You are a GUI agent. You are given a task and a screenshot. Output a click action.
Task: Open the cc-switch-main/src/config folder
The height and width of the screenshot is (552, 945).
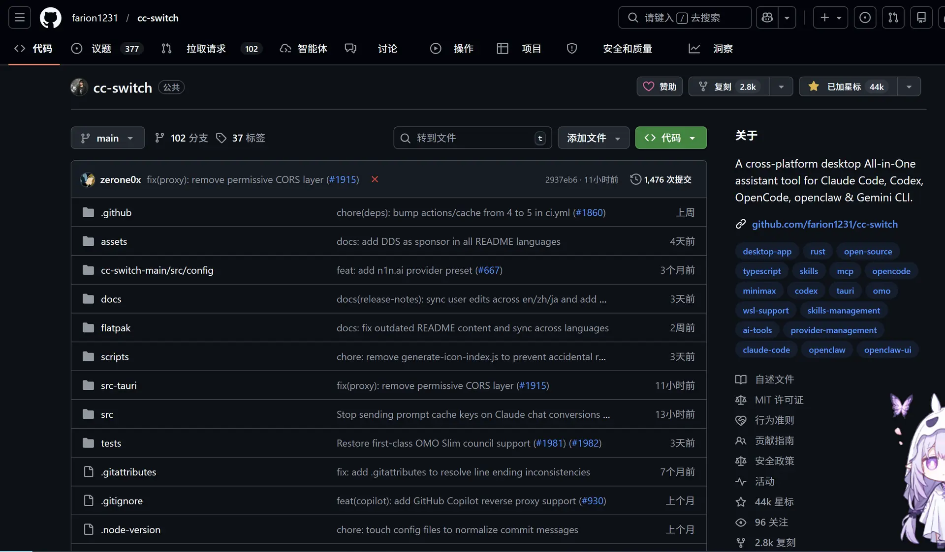coord(157,270)
